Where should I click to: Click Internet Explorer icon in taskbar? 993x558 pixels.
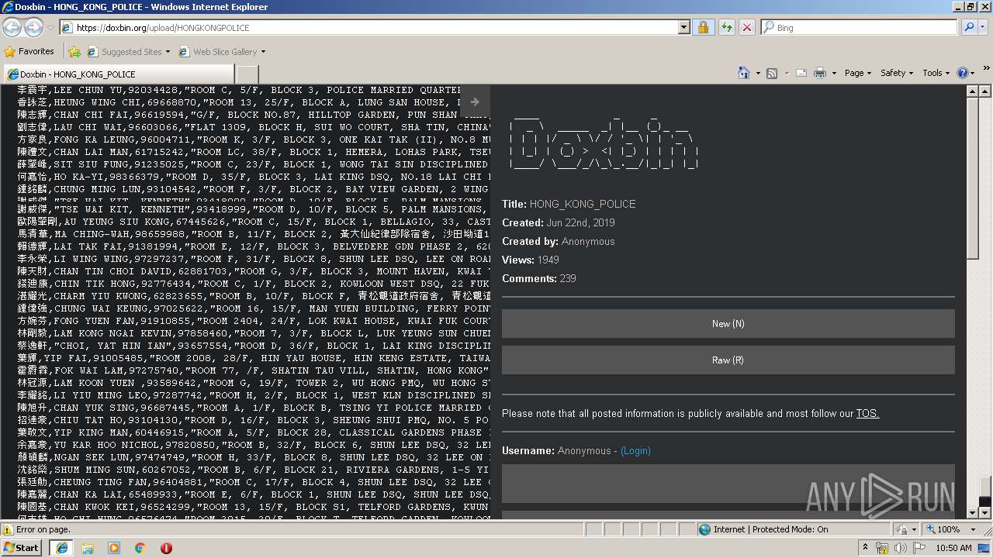click(x=61, y=547)
